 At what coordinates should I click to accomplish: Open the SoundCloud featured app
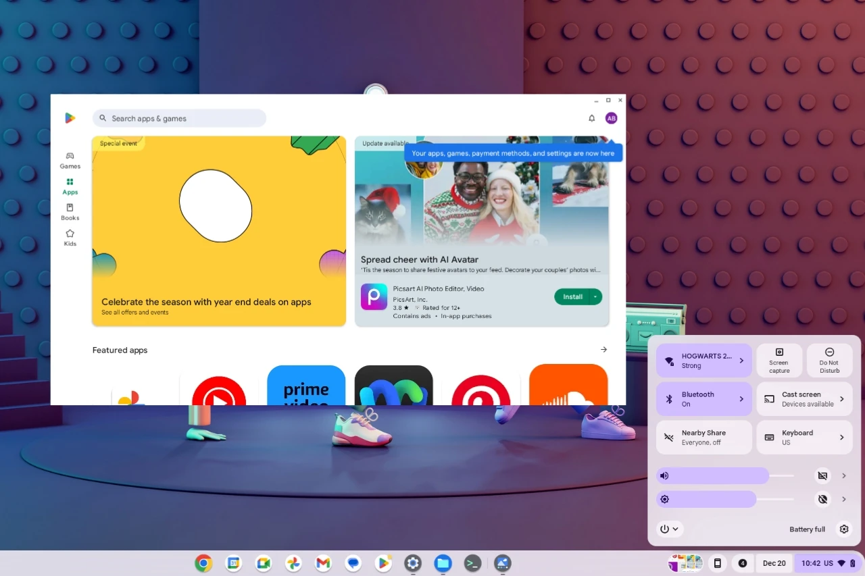(x=568, y=384)
